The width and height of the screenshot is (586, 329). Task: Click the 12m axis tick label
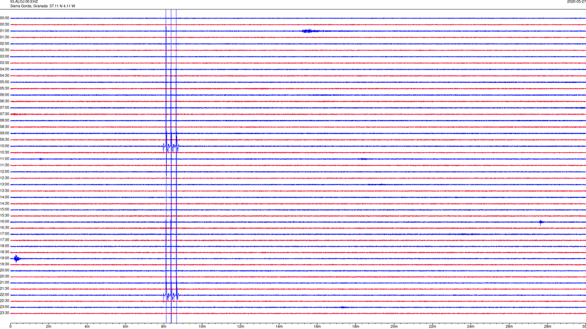point(241,327)
